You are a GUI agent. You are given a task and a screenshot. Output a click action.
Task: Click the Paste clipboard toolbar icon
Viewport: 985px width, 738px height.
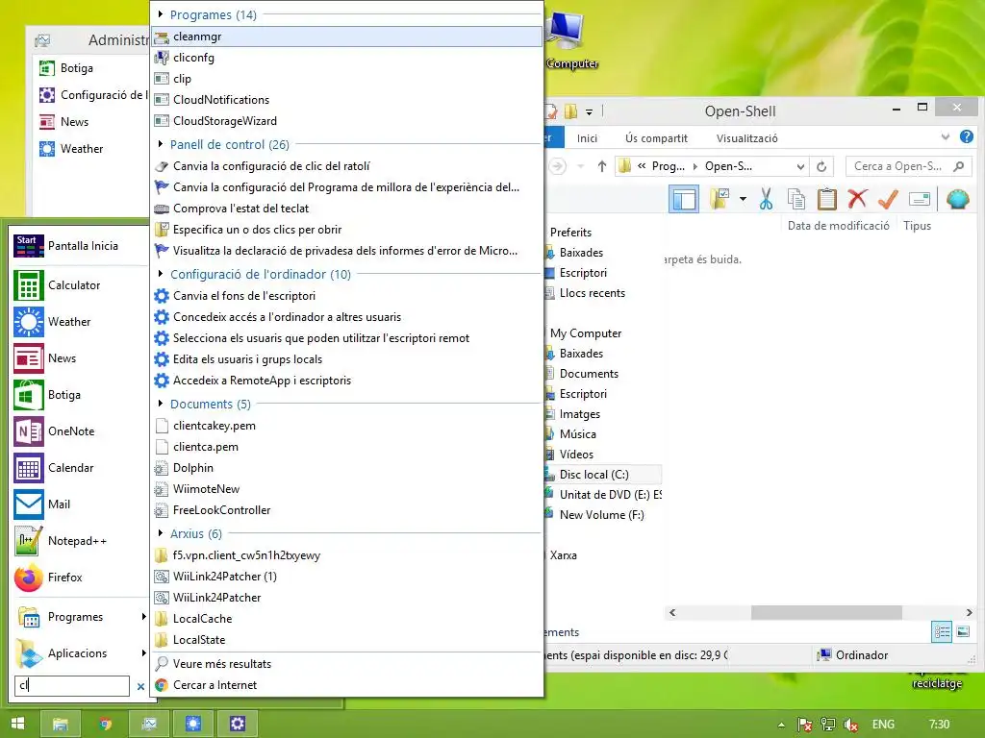click(826, 200)
